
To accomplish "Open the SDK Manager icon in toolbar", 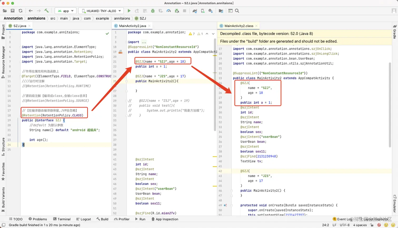I will [211, 11].
